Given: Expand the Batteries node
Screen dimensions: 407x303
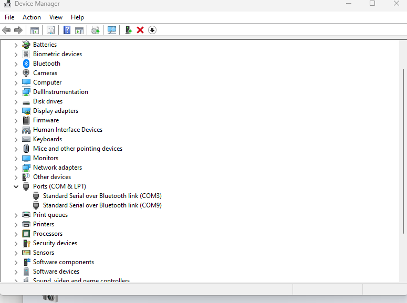Looking at the screenshot, I should point(16,45).
